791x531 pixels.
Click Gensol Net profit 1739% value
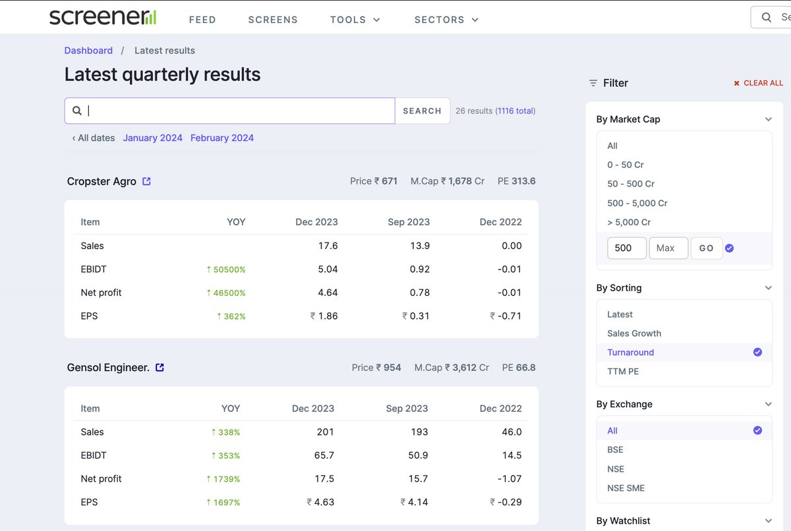click(x=223, y=479)
